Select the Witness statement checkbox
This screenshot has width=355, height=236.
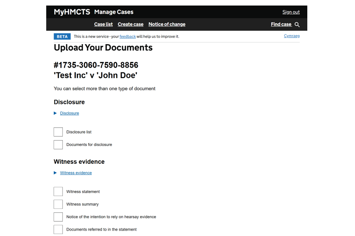[58, 192]
